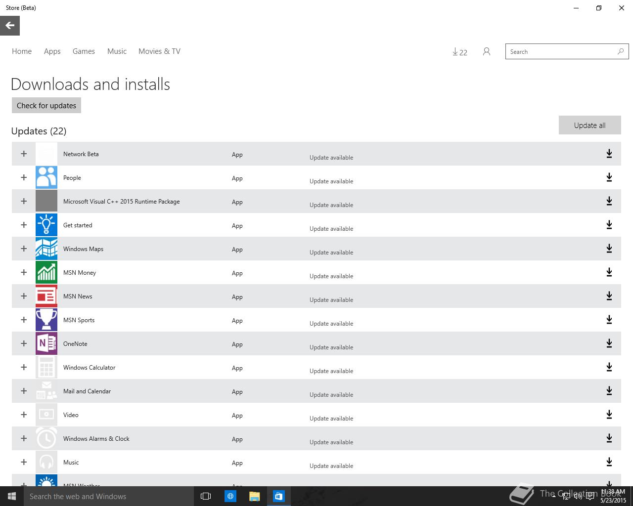Download the Network Beta update

tap(609, 154)
